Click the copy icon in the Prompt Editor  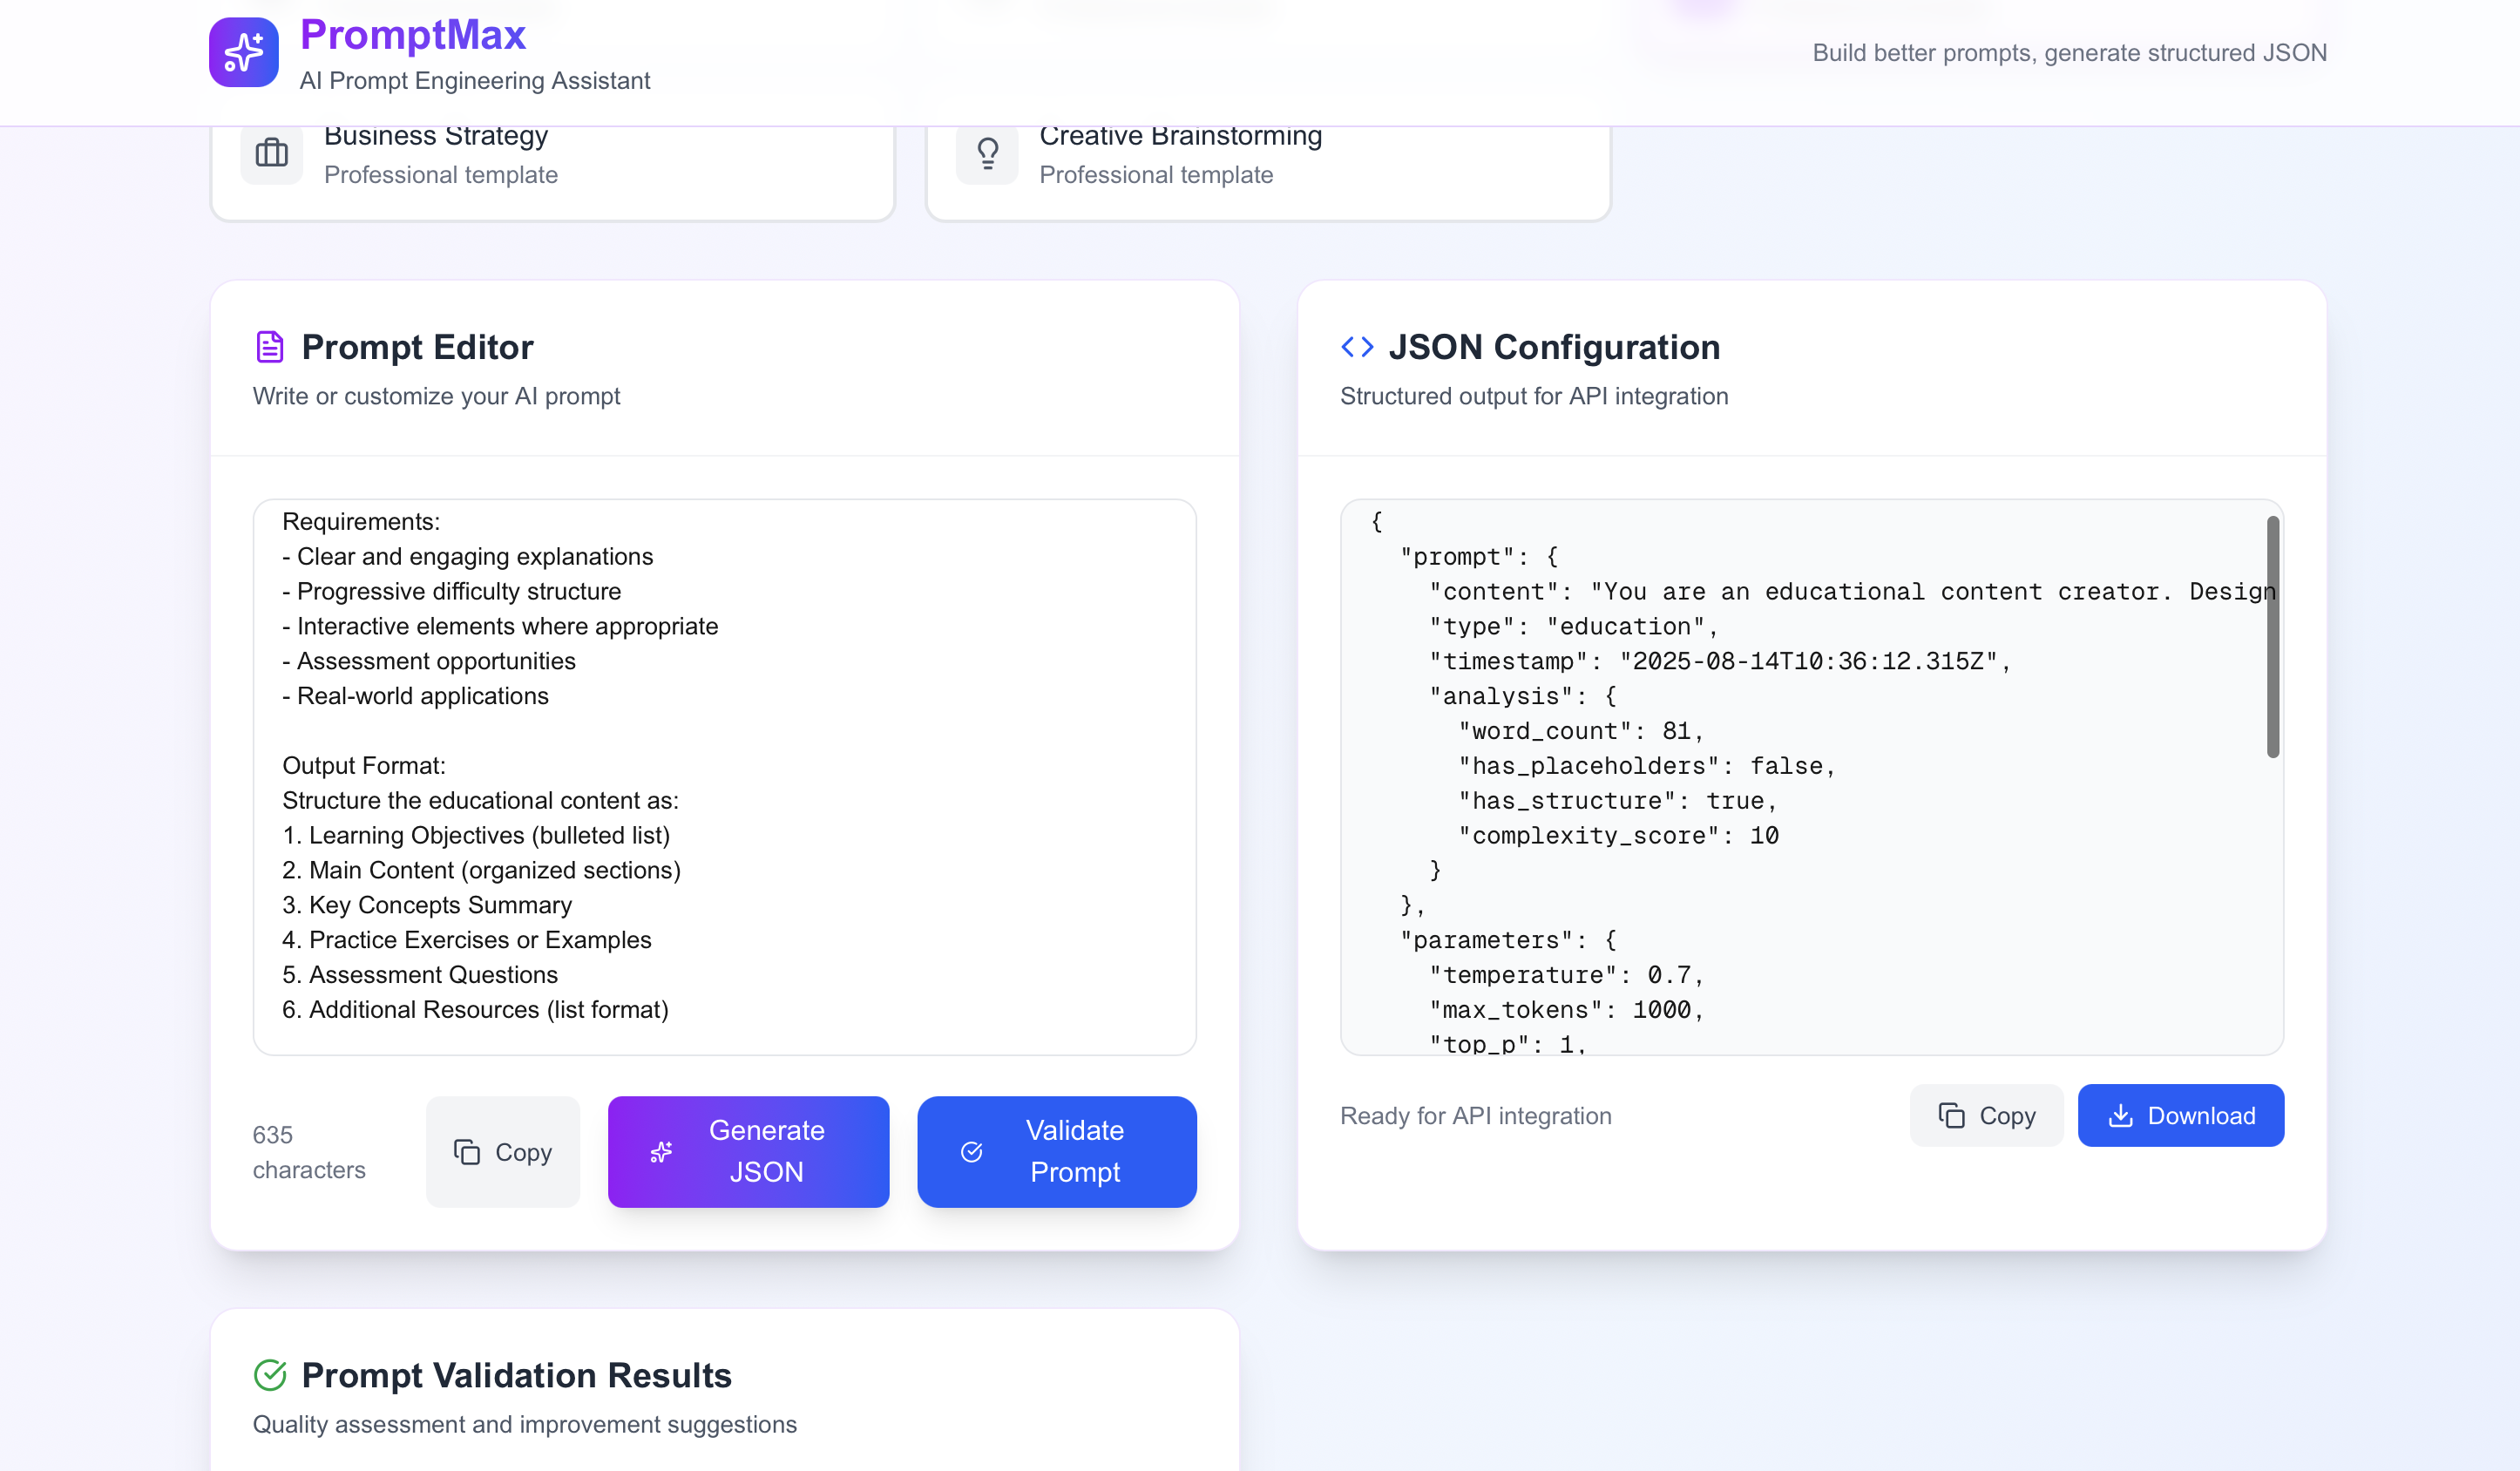pos(466,1152)
